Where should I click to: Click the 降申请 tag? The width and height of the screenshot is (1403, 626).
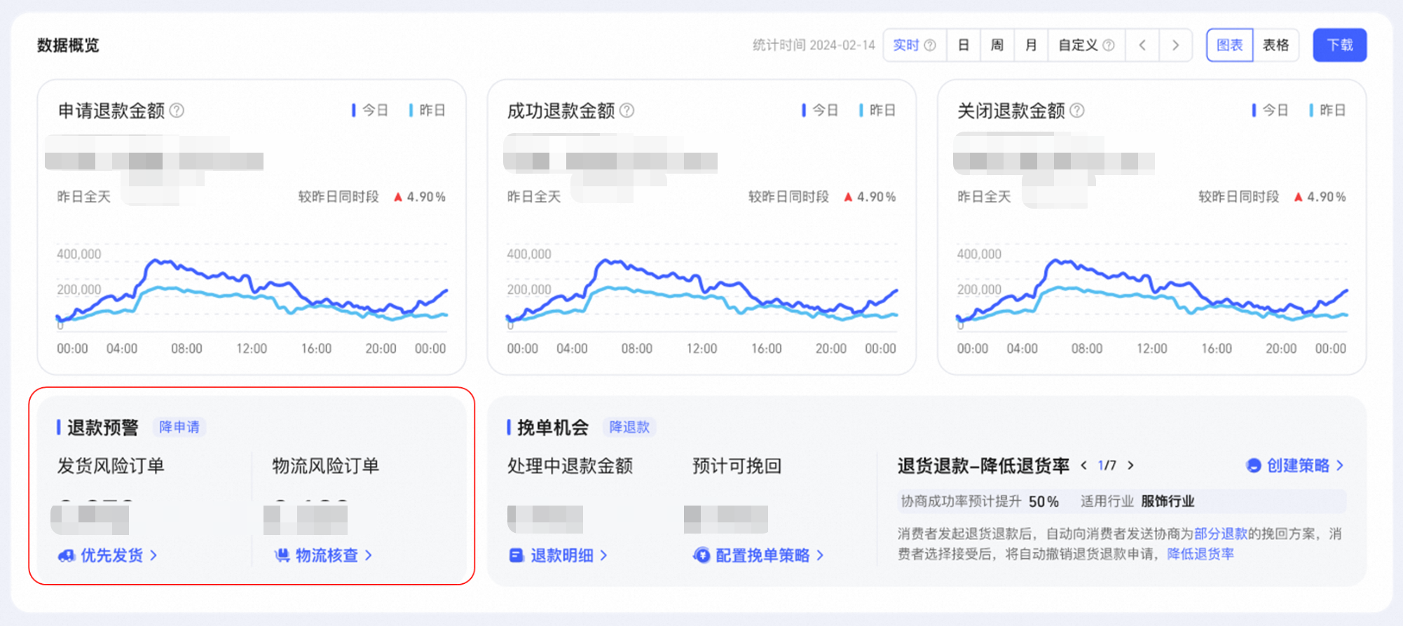click(179, 427)
